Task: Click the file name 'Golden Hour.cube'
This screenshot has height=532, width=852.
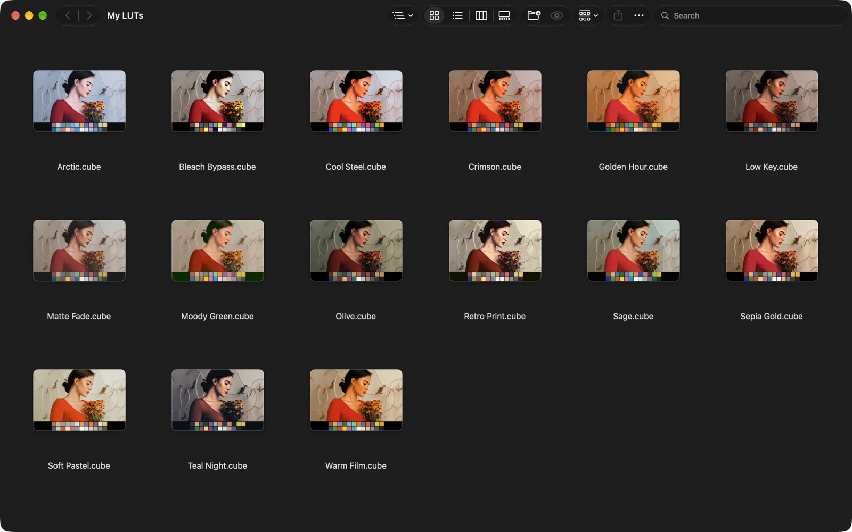Action: point(633,167)
